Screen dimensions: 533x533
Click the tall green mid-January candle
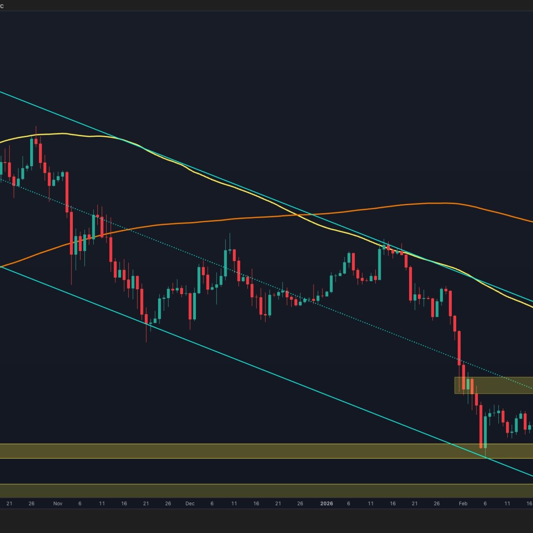[x=380, y=264]
